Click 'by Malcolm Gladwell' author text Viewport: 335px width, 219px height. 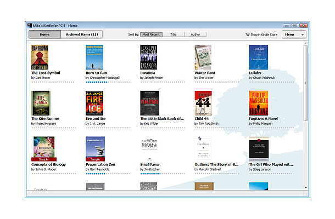[x=208, y=169]
